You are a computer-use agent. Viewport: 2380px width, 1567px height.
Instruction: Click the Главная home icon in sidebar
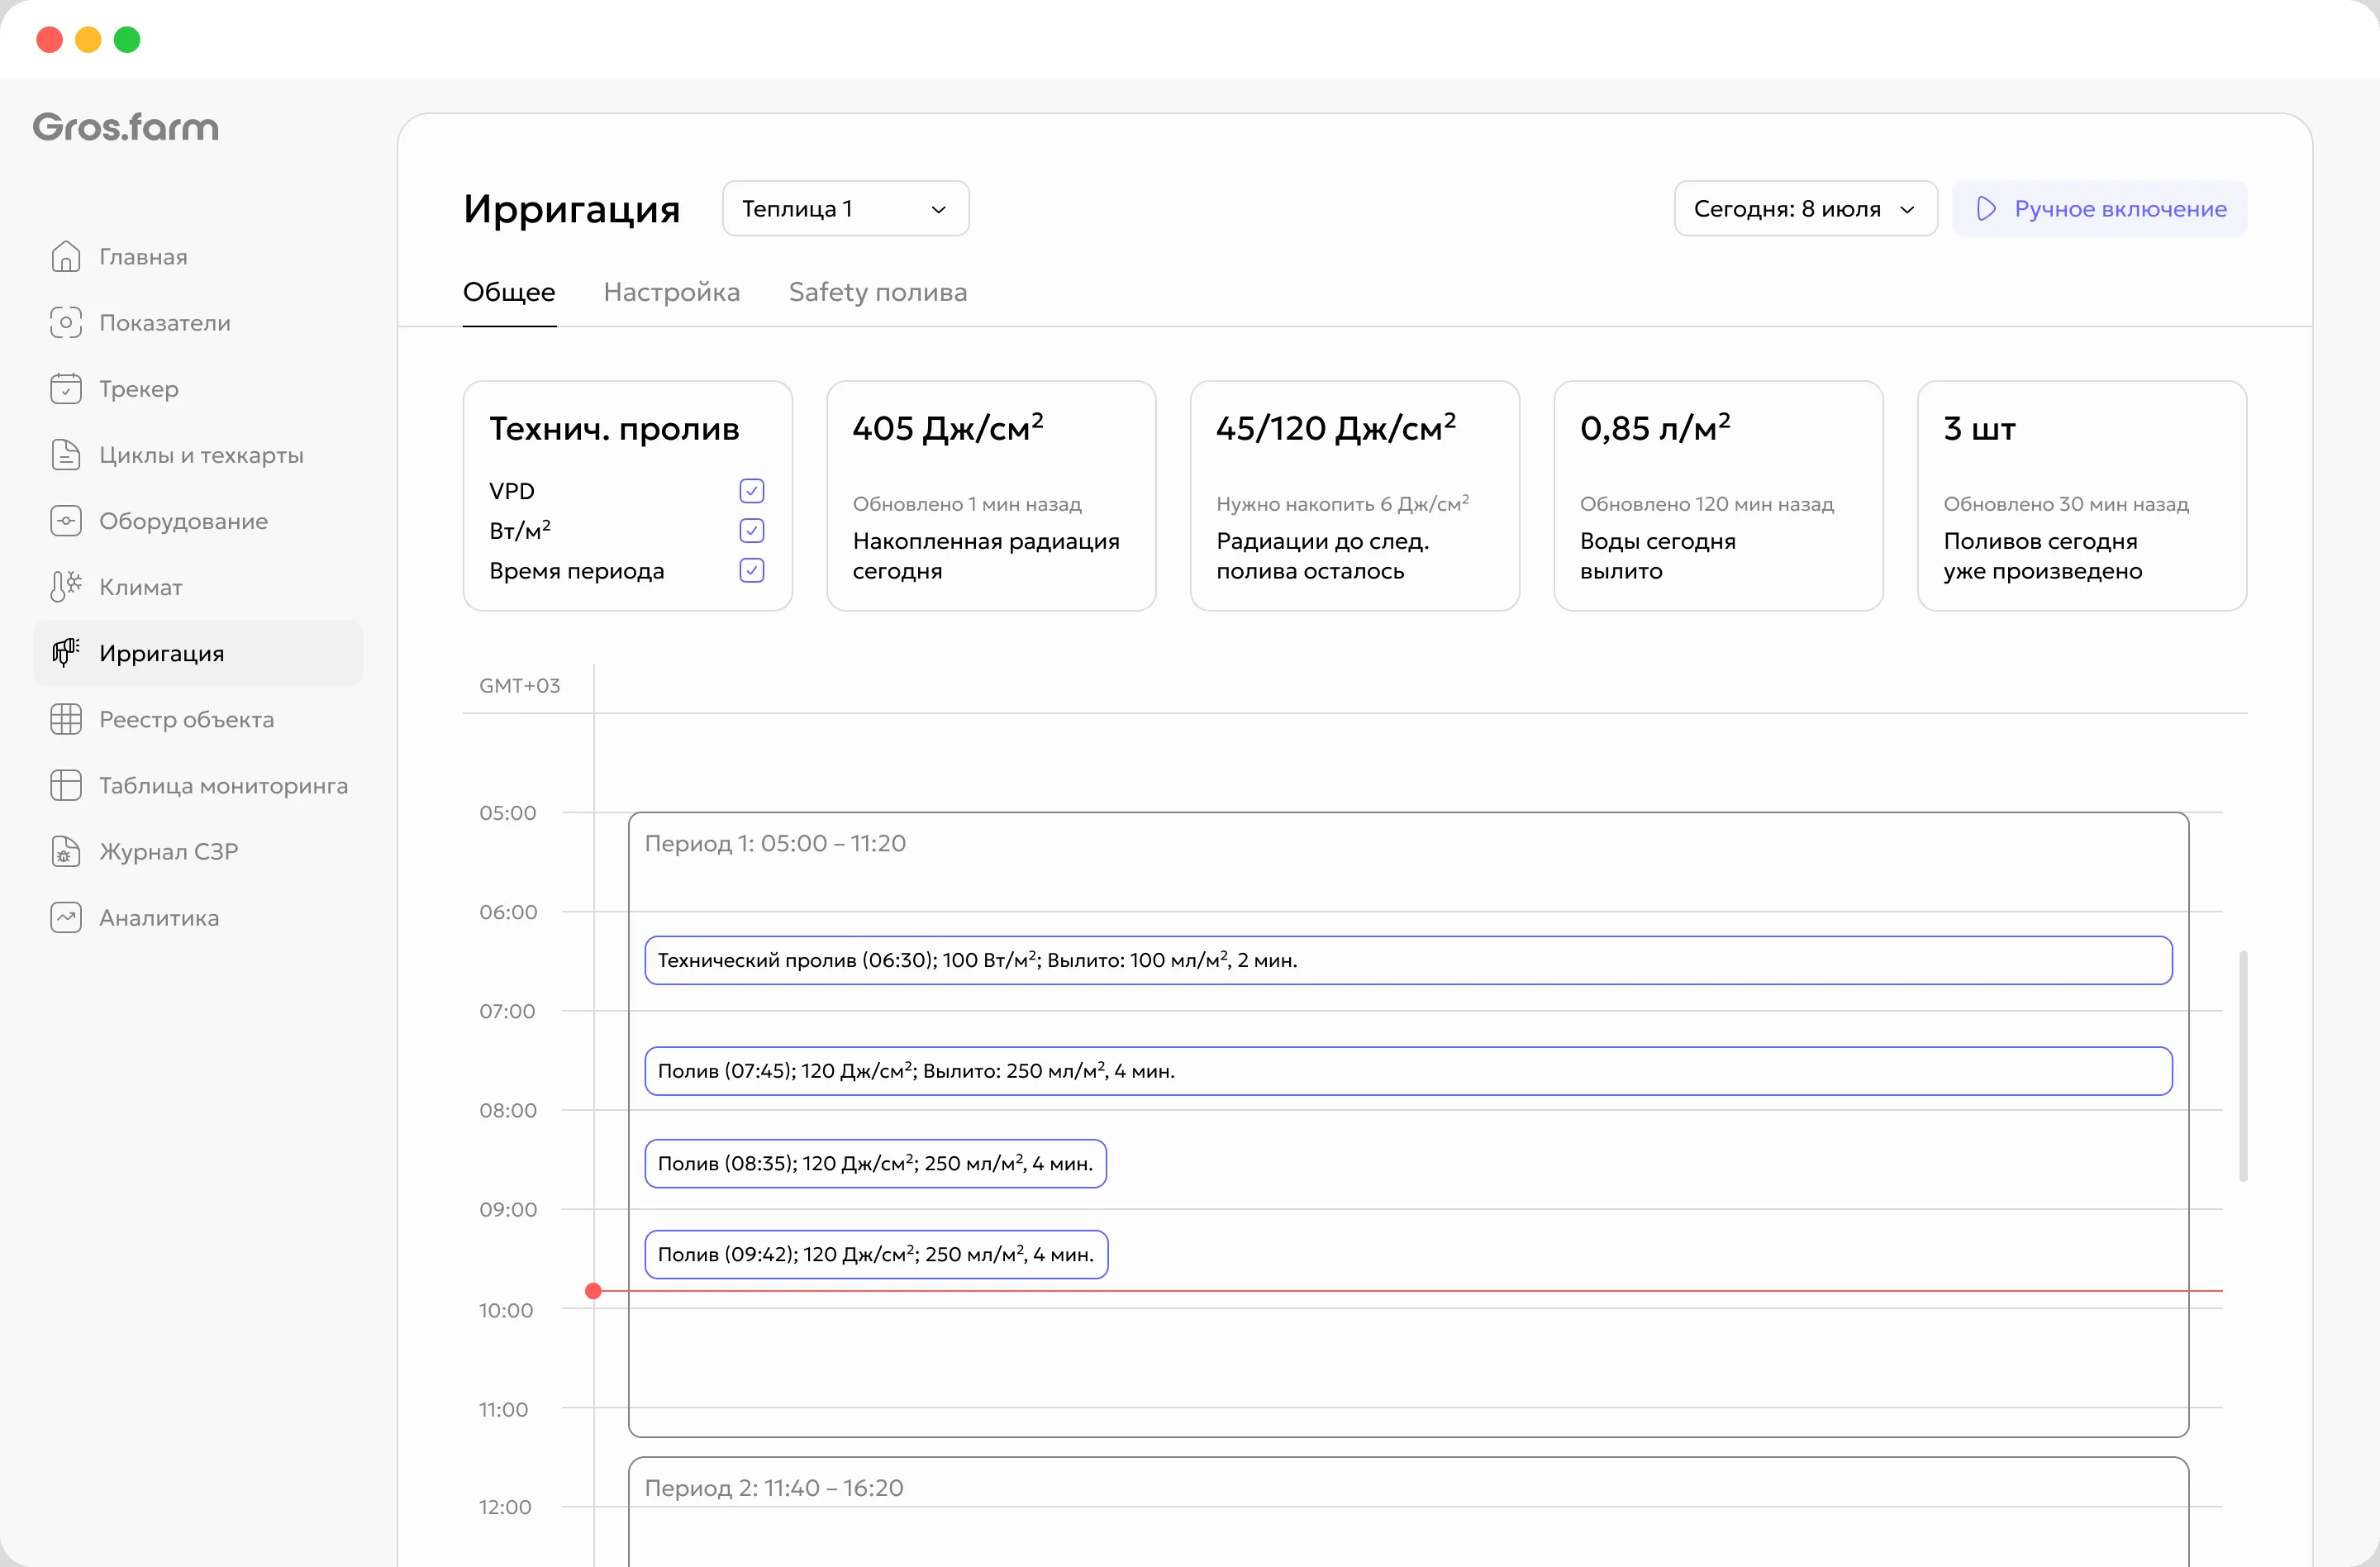pos(66,257)
